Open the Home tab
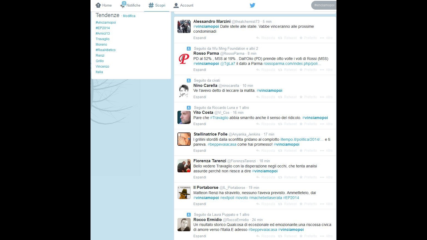 tap(103, 5)
